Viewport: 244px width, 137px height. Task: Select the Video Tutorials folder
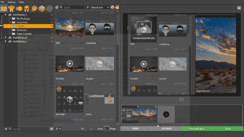24,34
